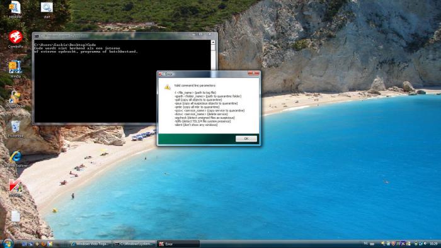Click the taskbar clock showing 10:29
The width and height of the screenshot is (441, 248).
(x=433, y=244)
